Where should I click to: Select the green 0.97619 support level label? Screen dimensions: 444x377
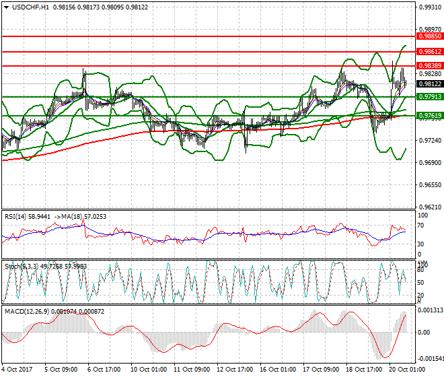(430, 116)
